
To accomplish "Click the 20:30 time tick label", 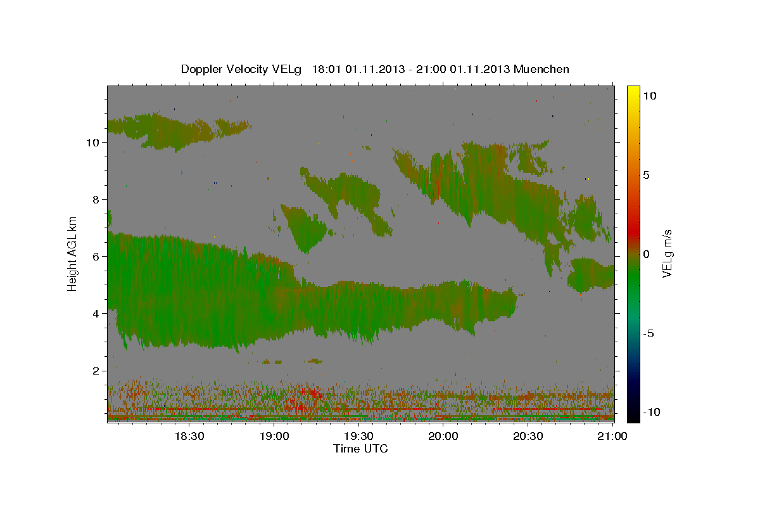I will (528, 436).
